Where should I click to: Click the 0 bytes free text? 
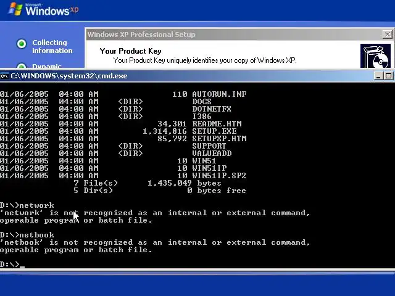pyautogui.click(x=217, y=191)
